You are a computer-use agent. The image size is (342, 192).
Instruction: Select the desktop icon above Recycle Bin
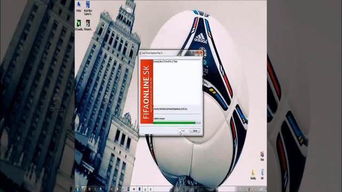pos(262,156)
